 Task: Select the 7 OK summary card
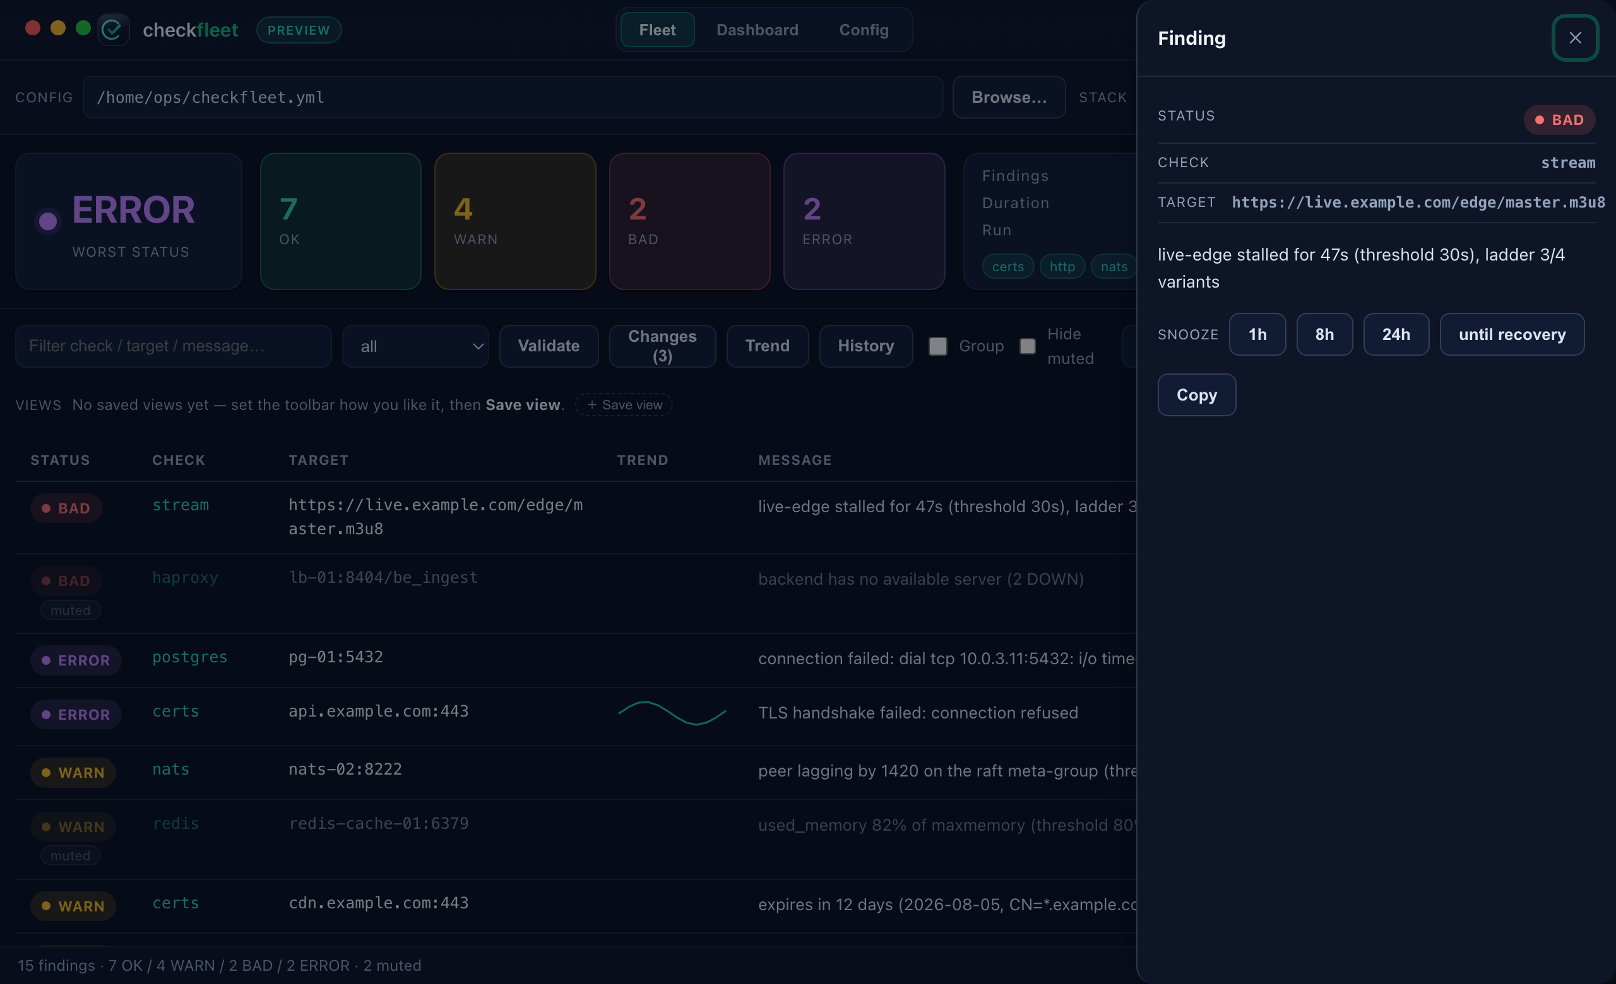340,221
